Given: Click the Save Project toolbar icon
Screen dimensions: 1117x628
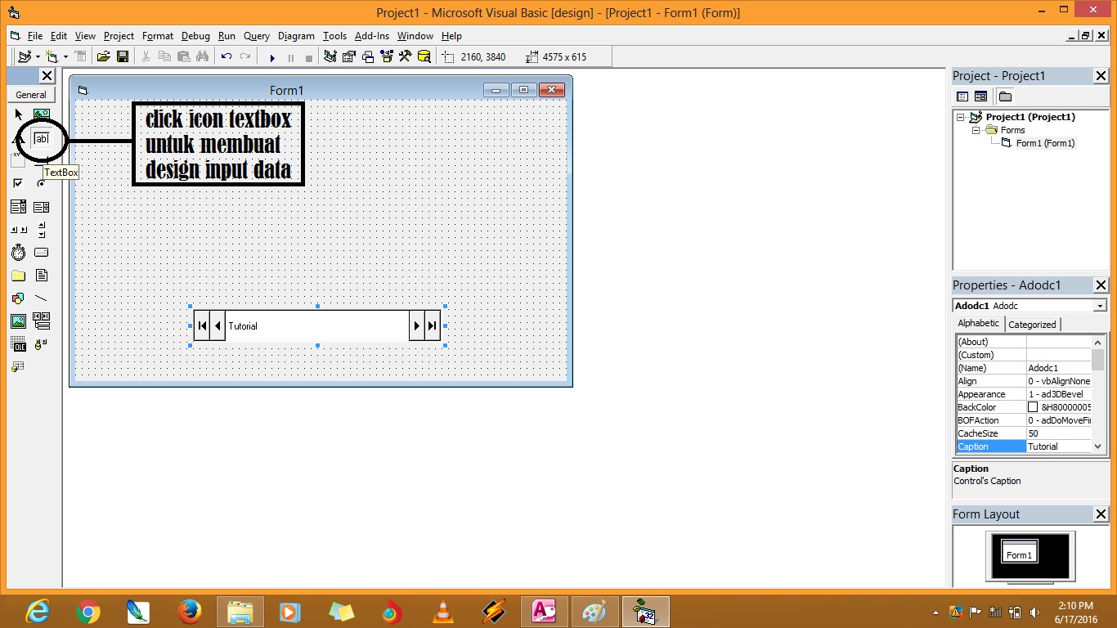Looking at the screenshot, I should coord(123,56).
